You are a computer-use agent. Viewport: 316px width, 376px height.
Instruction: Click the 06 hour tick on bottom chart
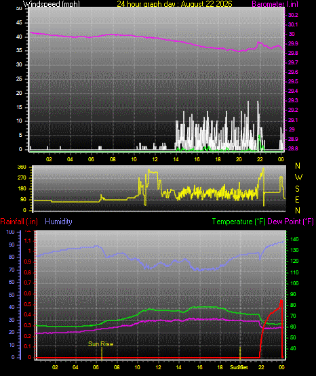(96, 367)
